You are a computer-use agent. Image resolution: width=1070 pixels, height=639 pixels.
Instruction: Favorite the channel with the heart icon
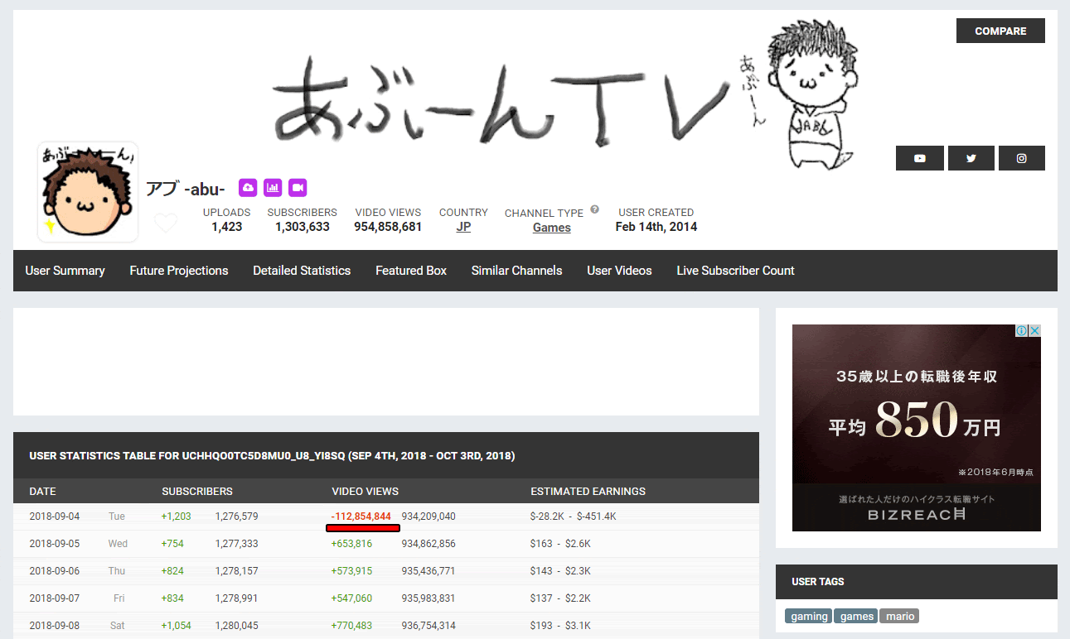click(166, 223)
